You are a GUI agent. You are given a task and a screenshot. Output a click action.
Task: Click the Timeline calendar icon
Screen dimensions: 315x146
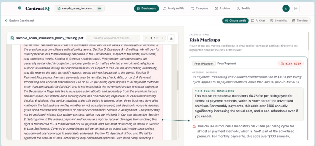coord(294,21)
